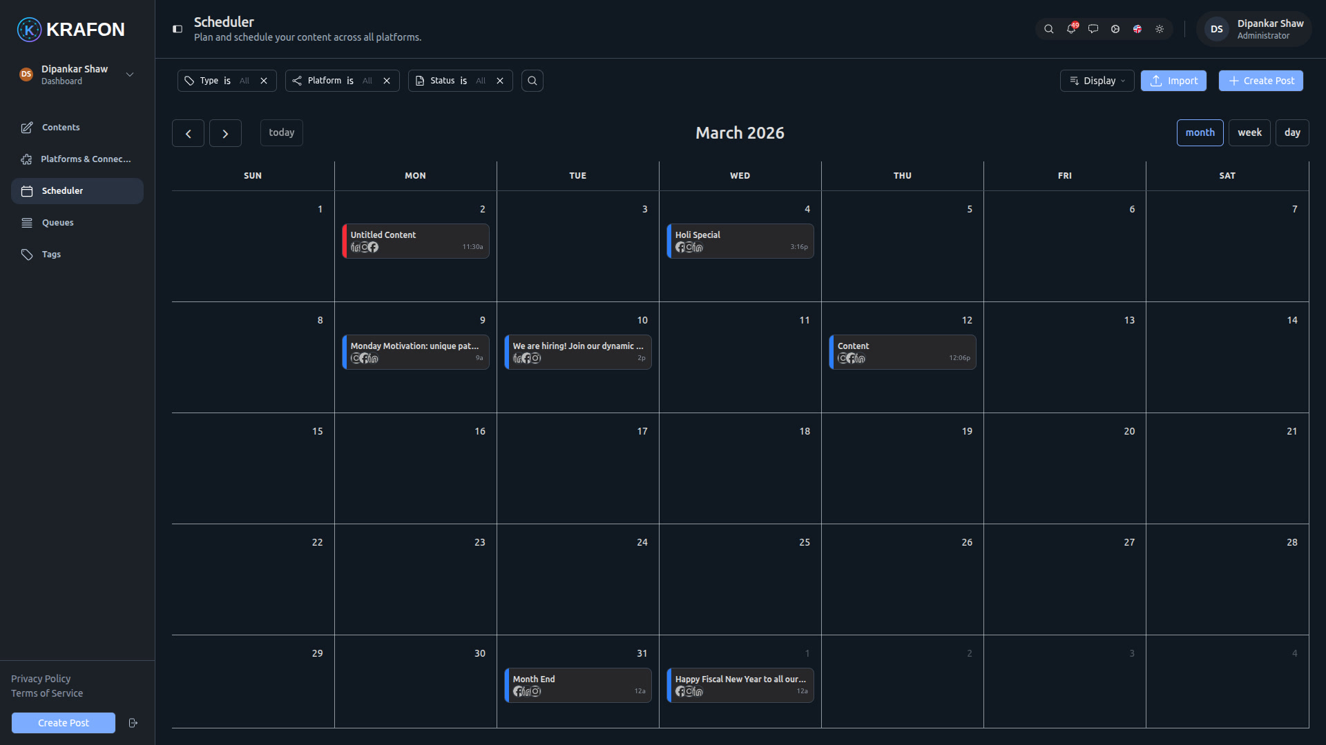This screenshot has width=1326, height=745.
Task: Toggle the theme with the brightness icon
Action: pyautogui.click(x=1160, y=29)
